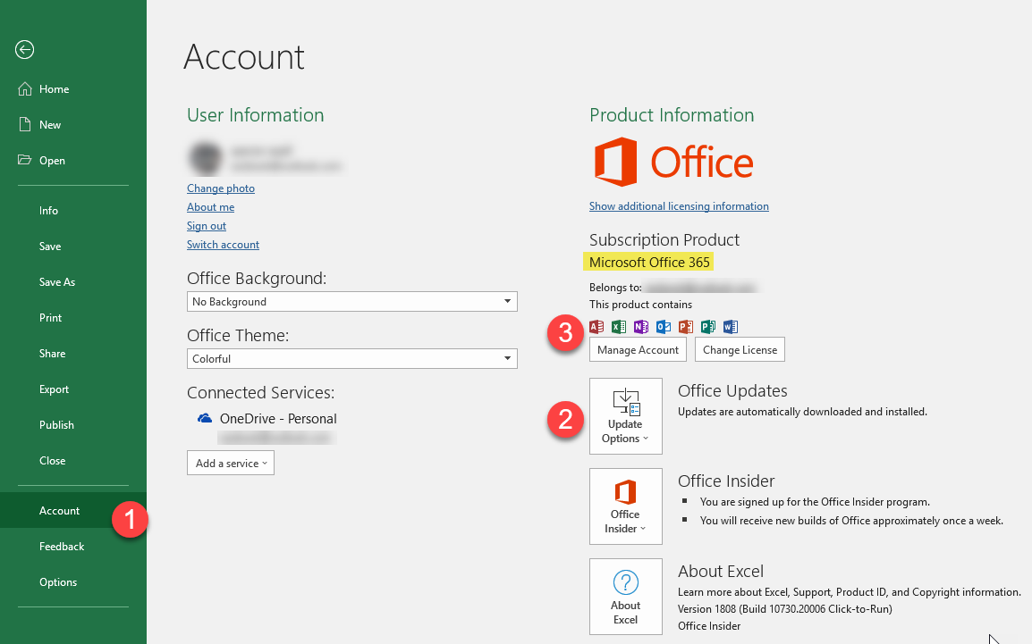
Task: Click the New document icon
Action: 25,124
